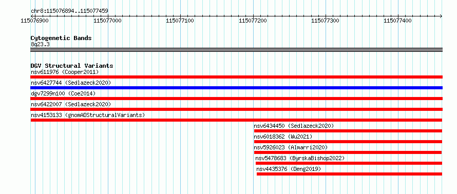Viewport: 457px width, 194px height.
Task: Click the DGV Structural Variants track heading
Action: 72,66
